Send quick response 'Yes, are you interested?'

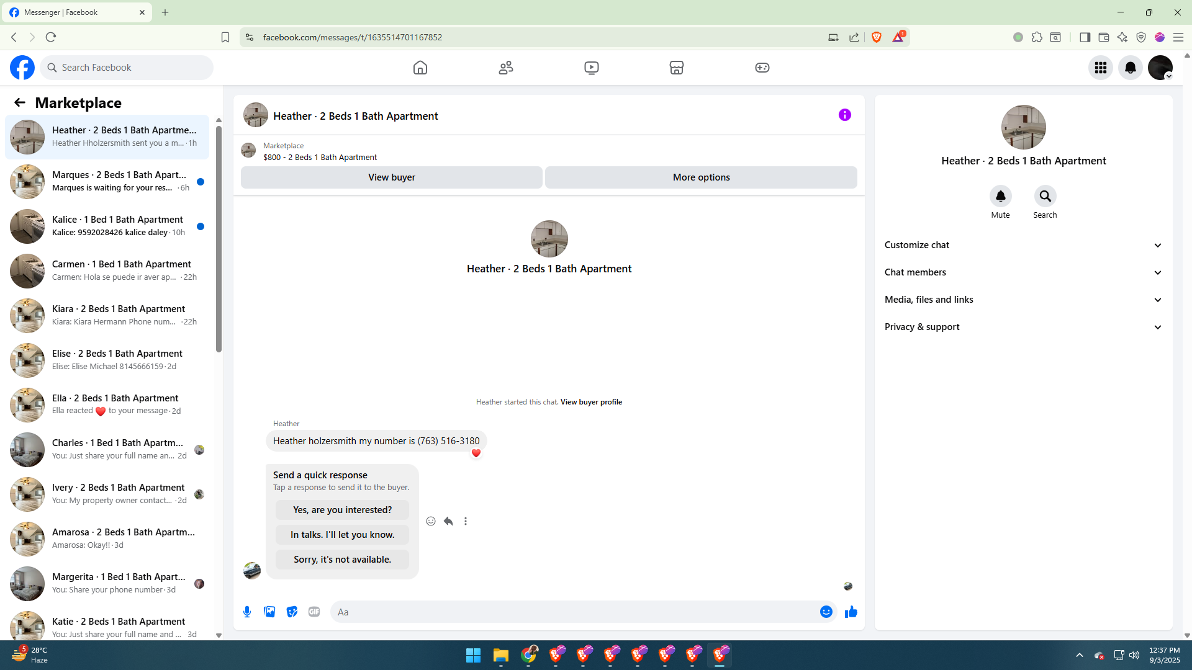coord(343,510)
